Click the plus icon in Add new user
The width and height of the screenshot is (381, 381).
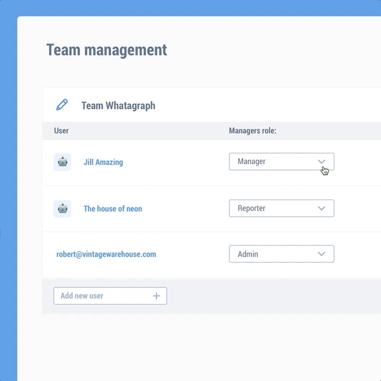coord(157,296)
